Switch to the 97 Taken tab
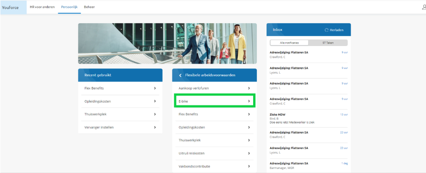 coord(328,43)
